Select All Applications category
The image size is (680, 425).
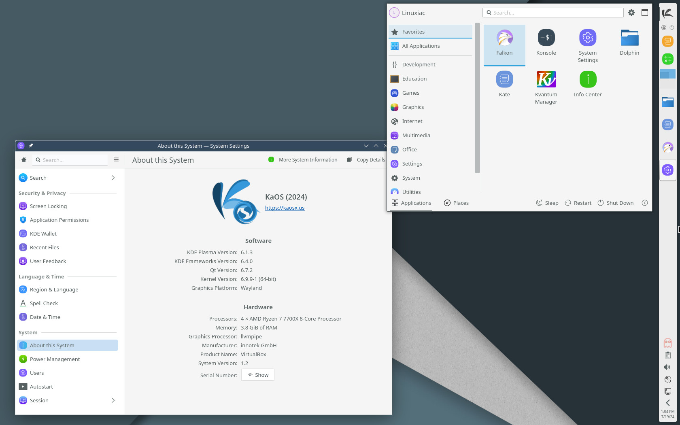[430, 46]
